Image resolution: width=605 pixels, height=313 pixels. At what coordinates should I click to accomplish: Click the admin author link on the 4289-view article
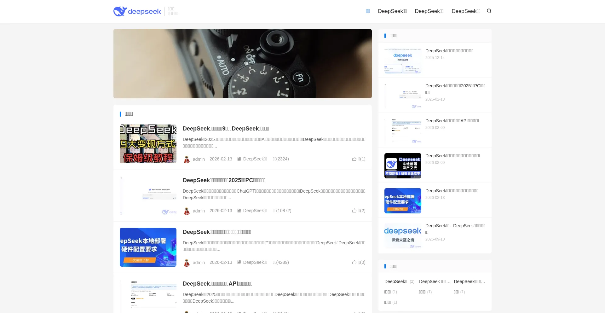coord(199,263)
